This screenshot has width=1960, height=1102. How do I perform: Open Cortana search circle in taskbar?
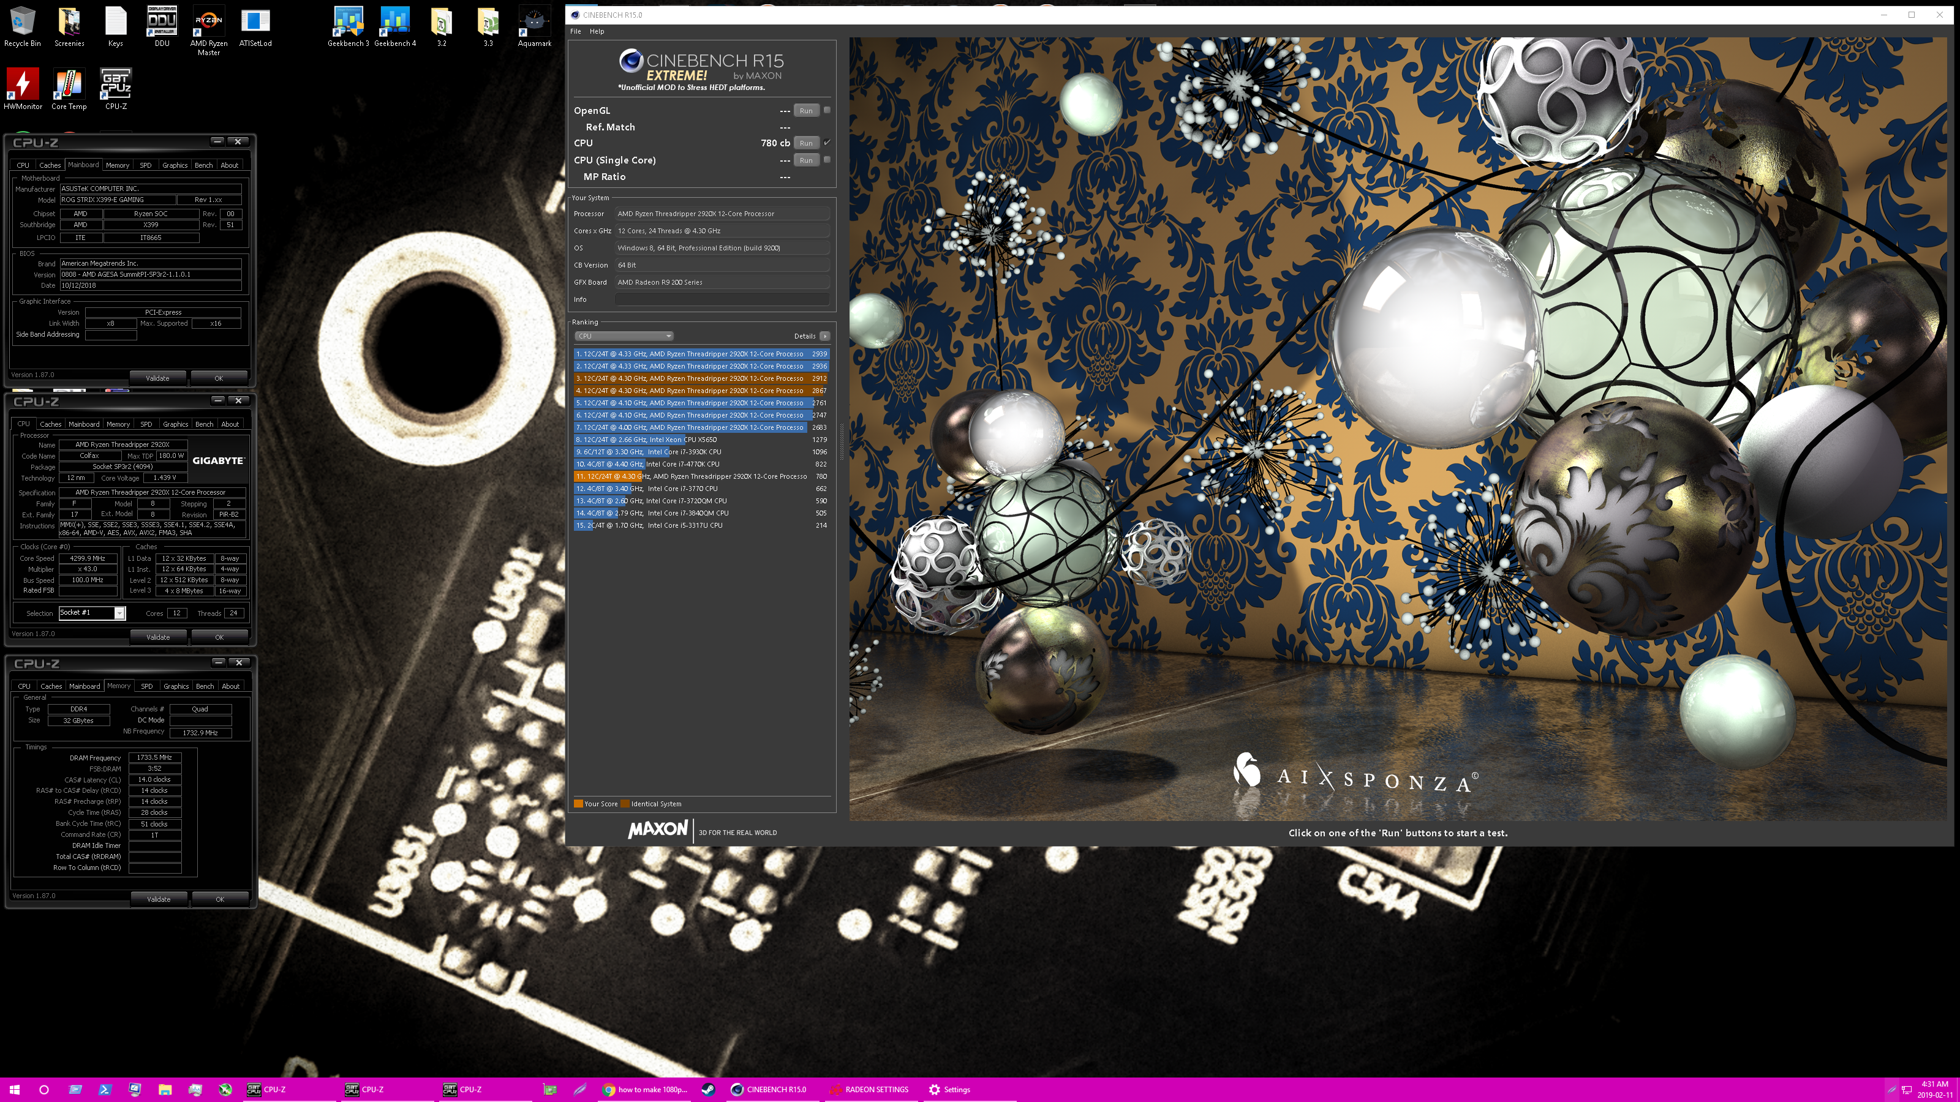43,1090
